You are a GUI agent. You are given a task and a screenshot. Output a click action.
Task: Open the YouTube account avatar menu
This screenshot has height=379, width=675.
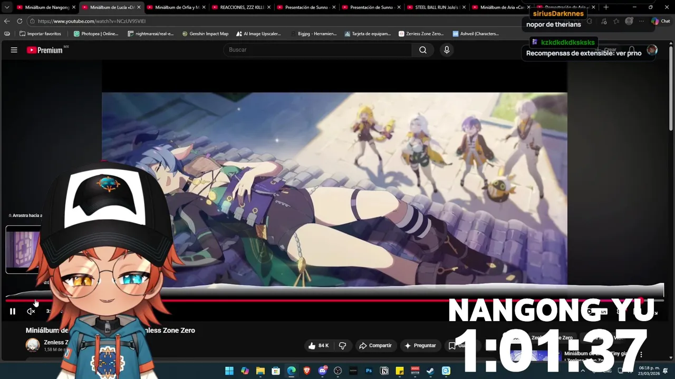[x=652, y=50]
